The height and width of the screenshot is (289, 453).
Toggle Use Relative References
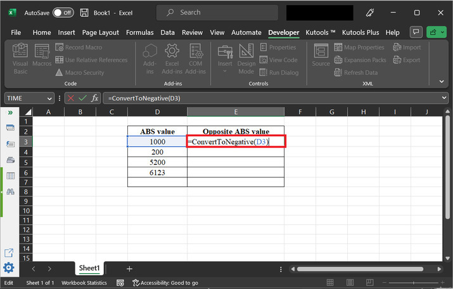point(91,60)
